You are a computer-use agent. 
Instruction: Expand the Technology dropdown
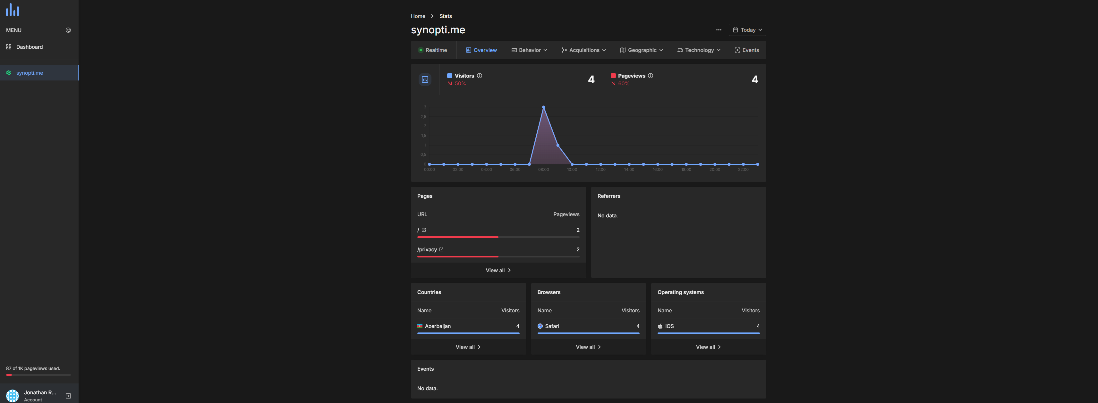[699, 50]
